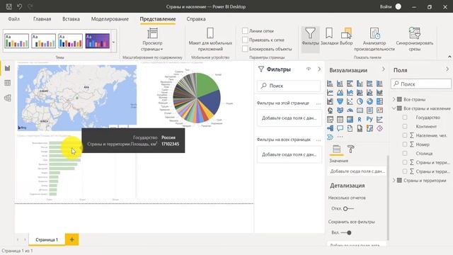
Task: Open the themes gallery dropdown arrow
Action: [113, 42]
